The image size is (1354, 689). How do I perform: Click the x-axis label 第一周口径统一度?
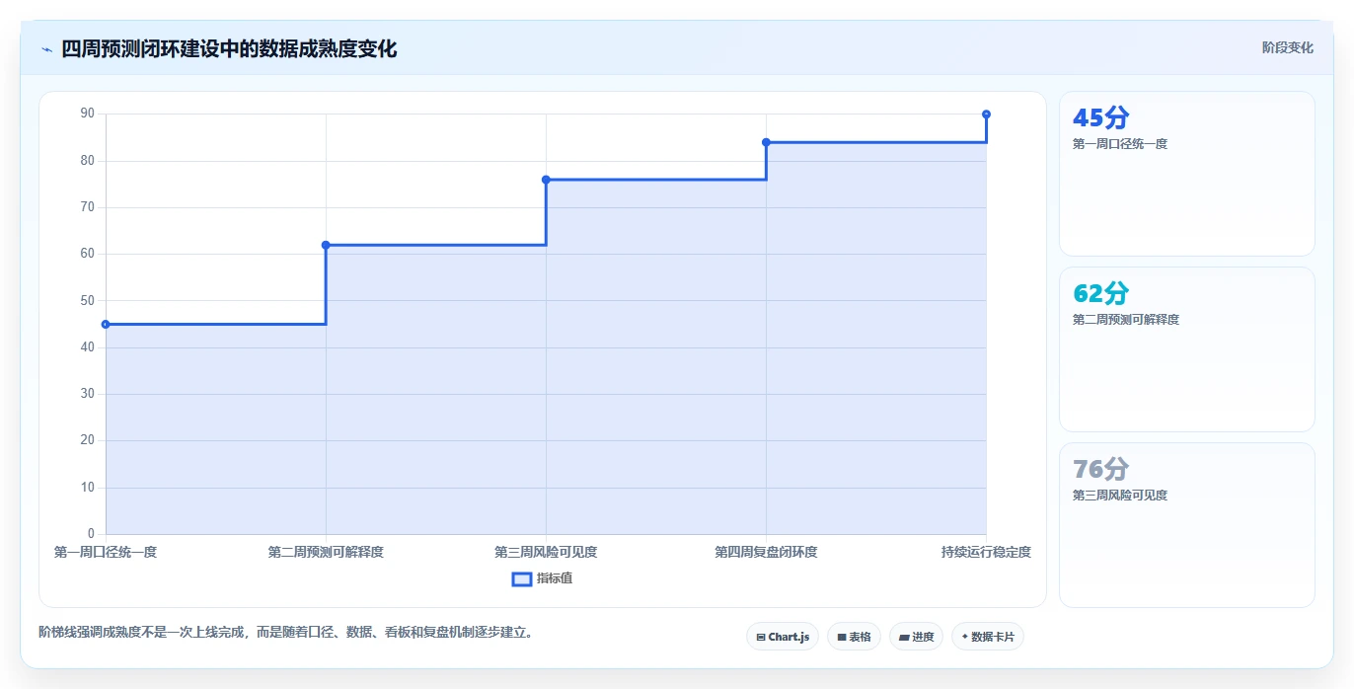pos(106,552)
